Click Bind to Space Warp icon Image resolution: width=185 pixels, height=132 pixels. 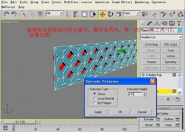(40, 14)
